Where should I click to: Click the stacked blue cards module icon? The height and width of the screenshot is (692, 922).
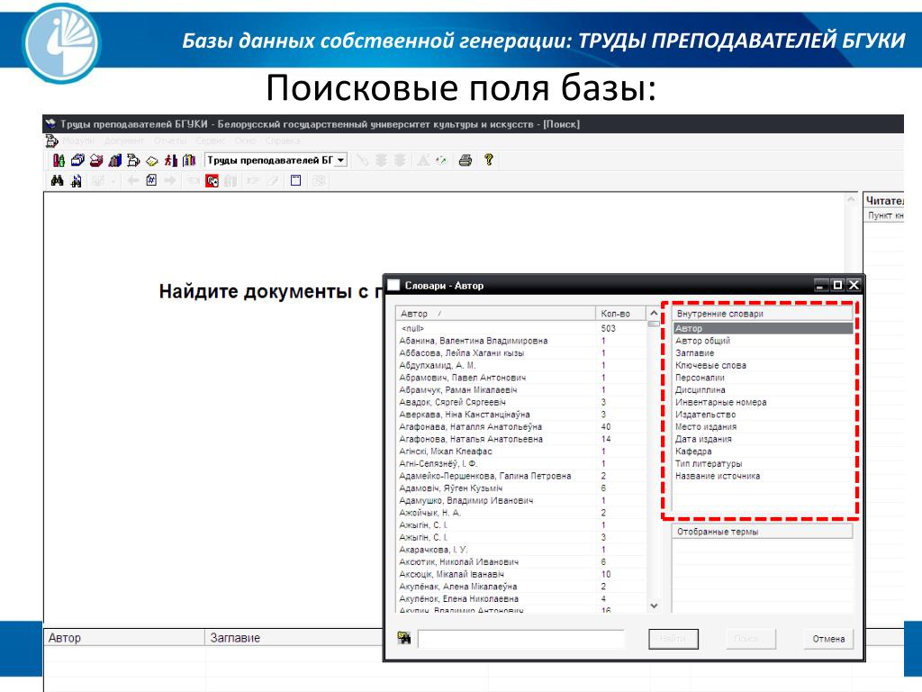click(77, 160)
